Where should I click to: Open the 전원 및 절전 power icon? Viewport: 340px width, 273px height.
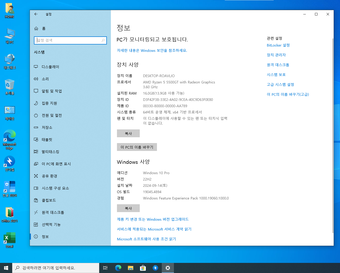[x=36, y=115]
